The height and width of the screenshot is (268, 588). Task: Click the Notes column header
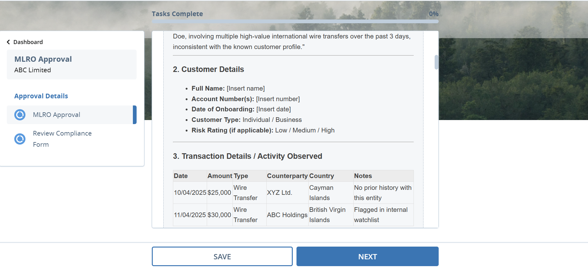363,176
